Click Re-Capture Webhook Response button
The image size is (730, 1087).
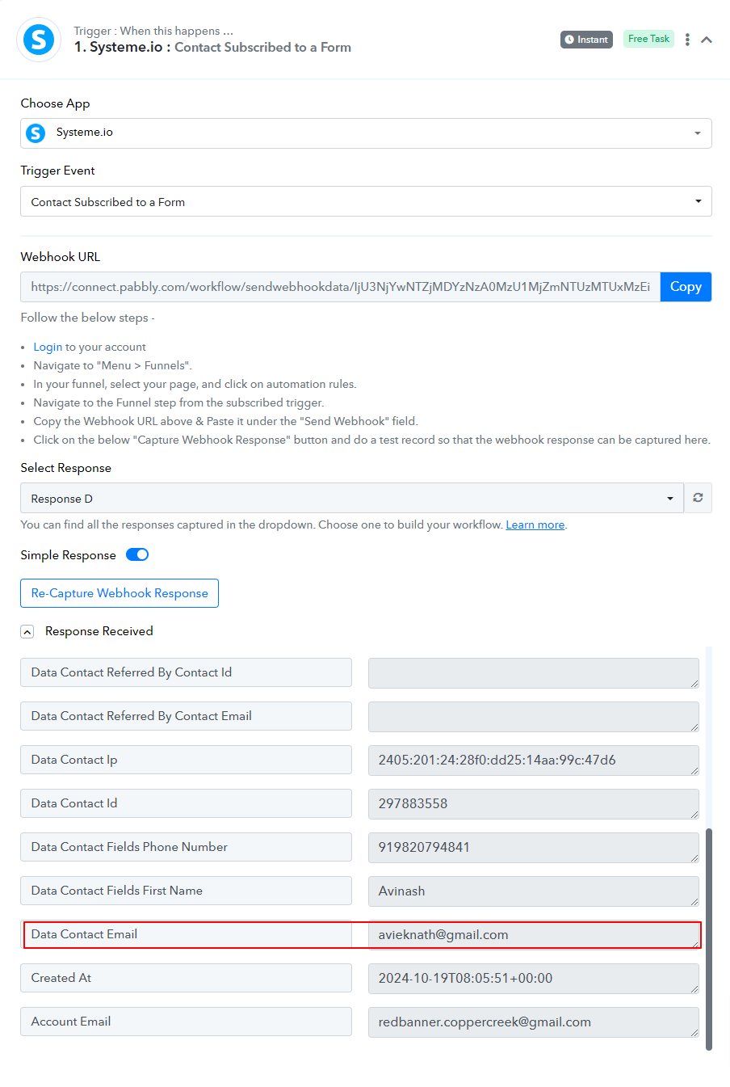120,593
